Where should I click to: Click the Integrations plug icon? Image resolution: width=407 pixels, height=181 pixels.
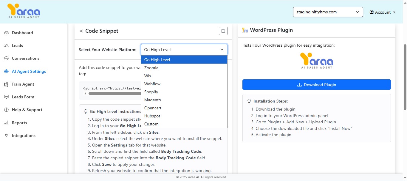(x=6, y=136)
